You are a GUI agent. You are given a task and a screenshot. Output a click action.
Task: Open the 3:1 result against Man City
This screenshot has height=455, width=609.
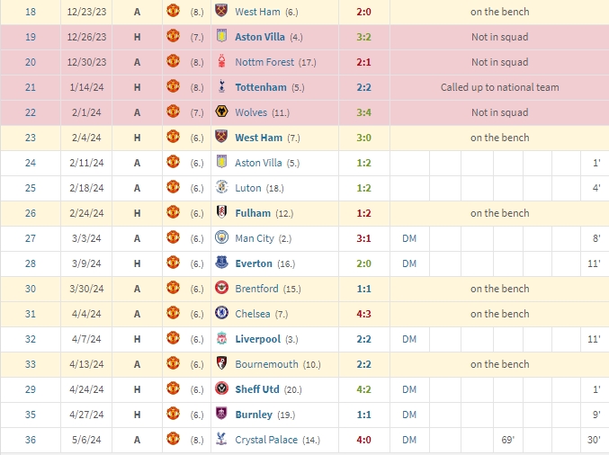coord(363,238)
